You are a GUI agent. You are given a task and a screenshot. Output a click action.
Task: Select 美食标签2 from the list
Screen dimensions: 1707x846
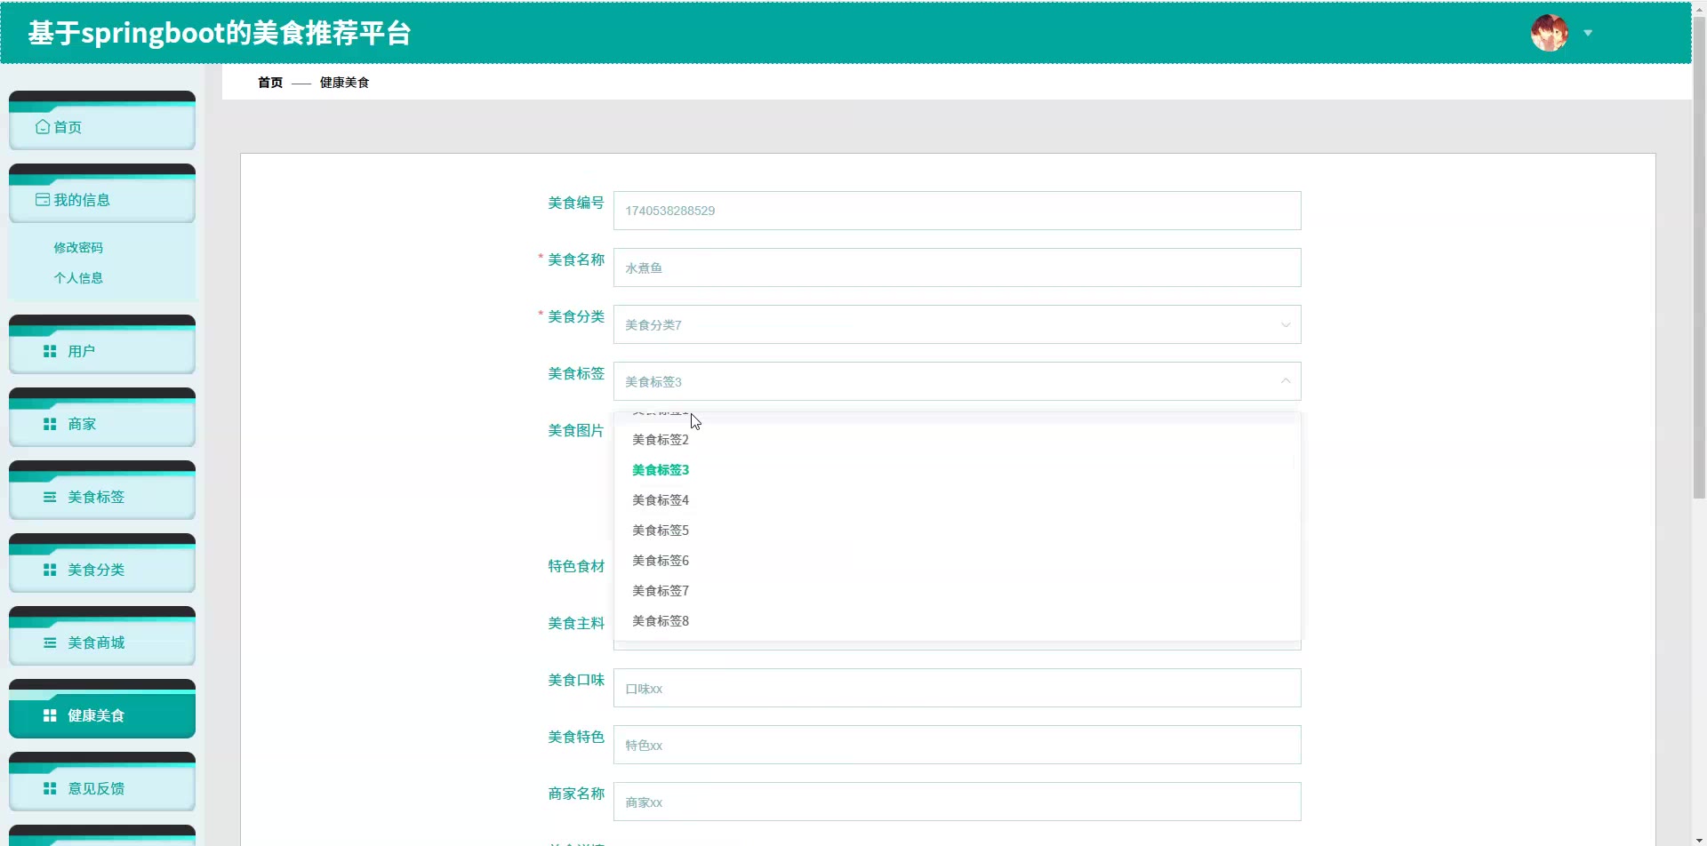661,440
